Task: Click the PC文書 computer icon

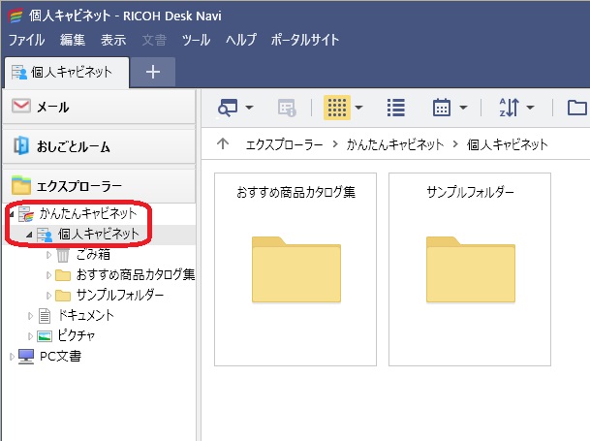Action: coord(26,357)
